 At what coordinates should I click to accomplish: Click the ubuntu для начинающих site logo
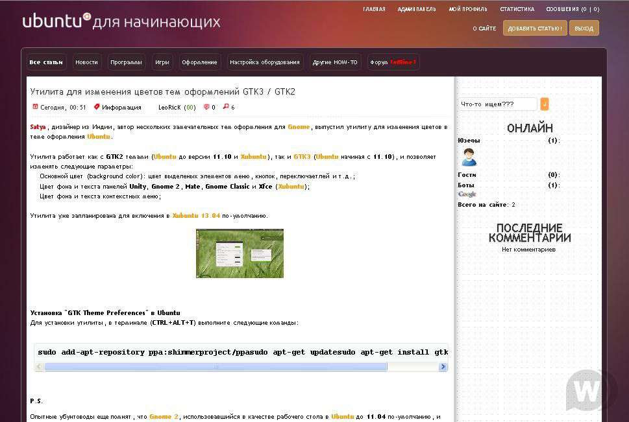click(121, 21)
